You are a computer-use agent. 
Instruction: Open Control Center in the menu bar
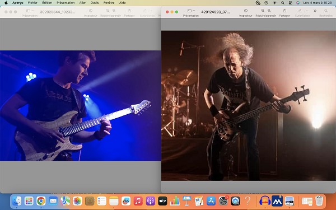click(290, 3)
